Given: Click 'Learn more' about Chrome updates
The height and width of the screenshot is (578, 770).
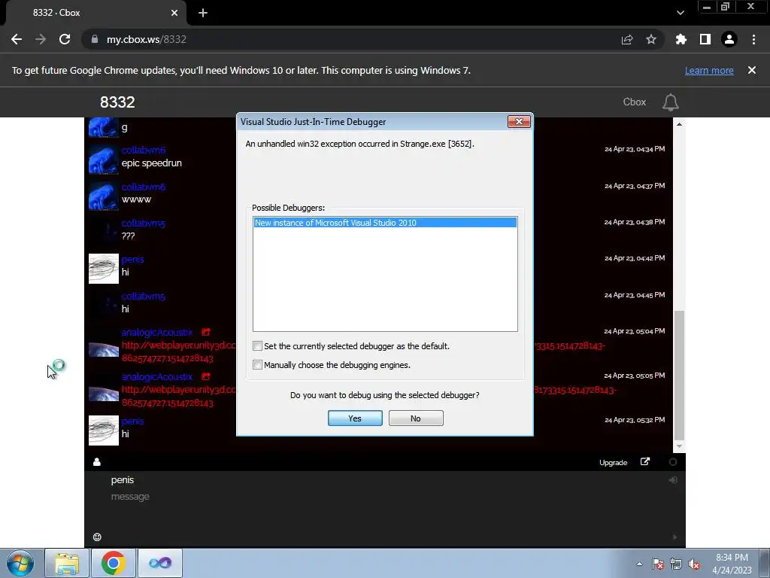Looking at the screenshot, I should point(709,70).
